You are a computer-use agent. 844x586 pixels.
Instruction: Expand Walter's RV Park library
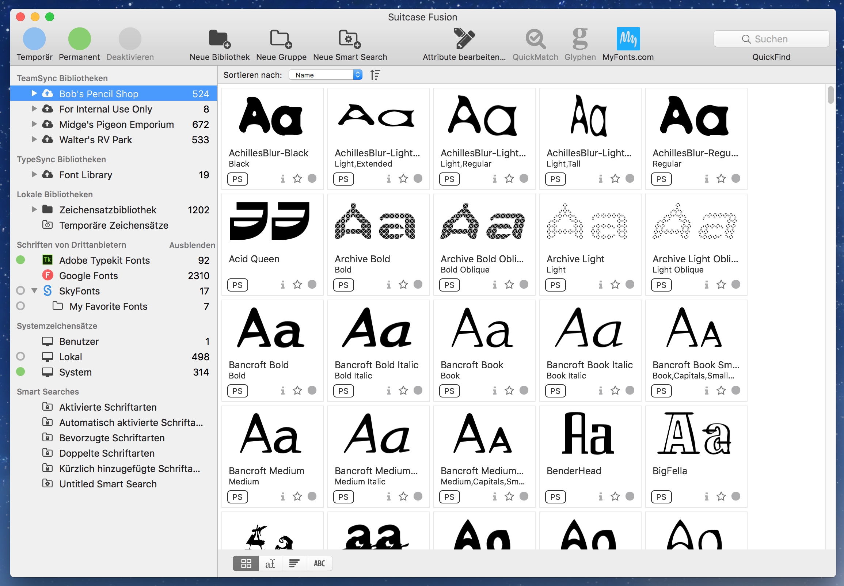click(x=34, y=140)
